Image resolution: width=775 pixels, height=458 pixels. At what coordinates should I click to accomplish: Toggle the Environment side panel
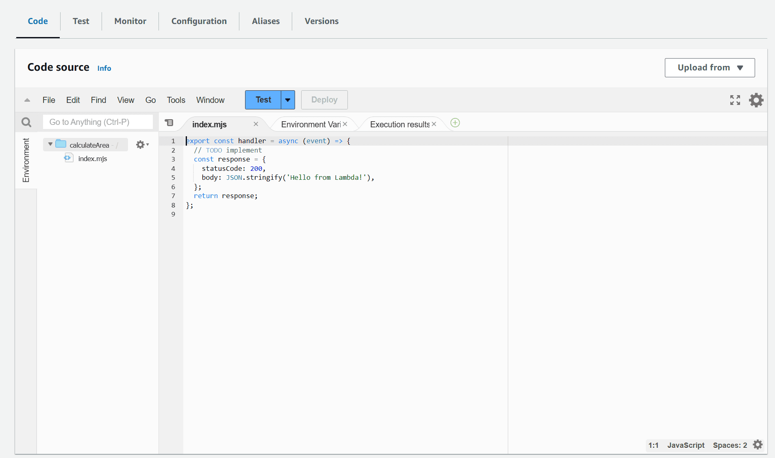pyautogui.click(x=26, y=160)
